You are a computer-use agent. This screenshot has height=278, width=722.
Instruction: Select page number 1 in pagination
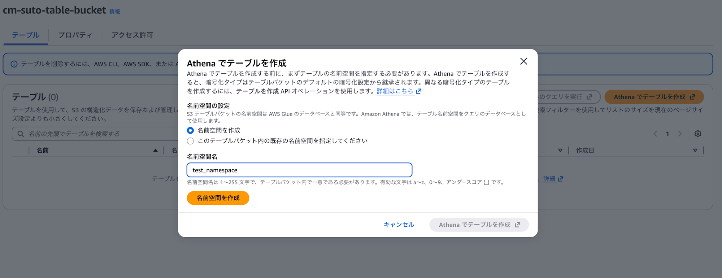pyautogui.click(x=667, y=134)
